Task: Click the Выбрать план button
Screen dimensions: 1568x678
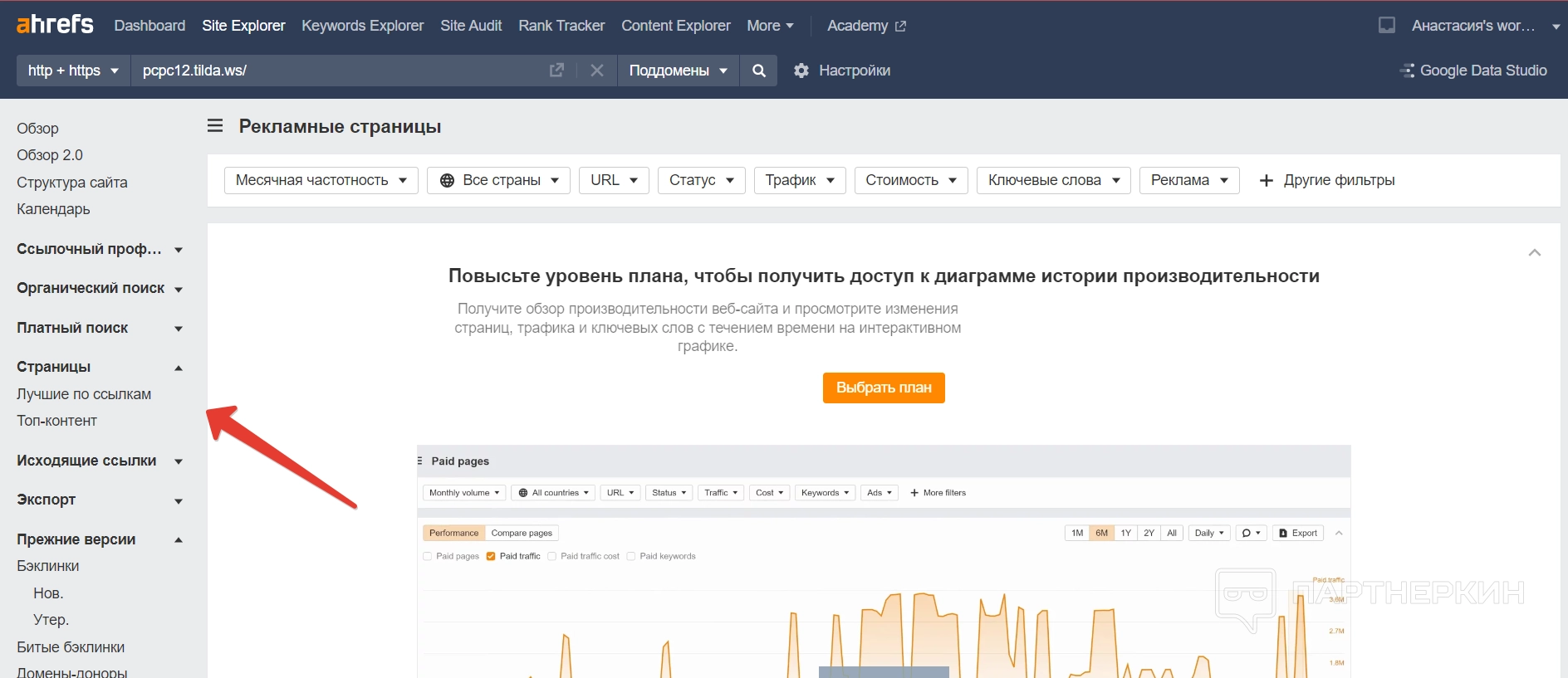Action: 884,388
